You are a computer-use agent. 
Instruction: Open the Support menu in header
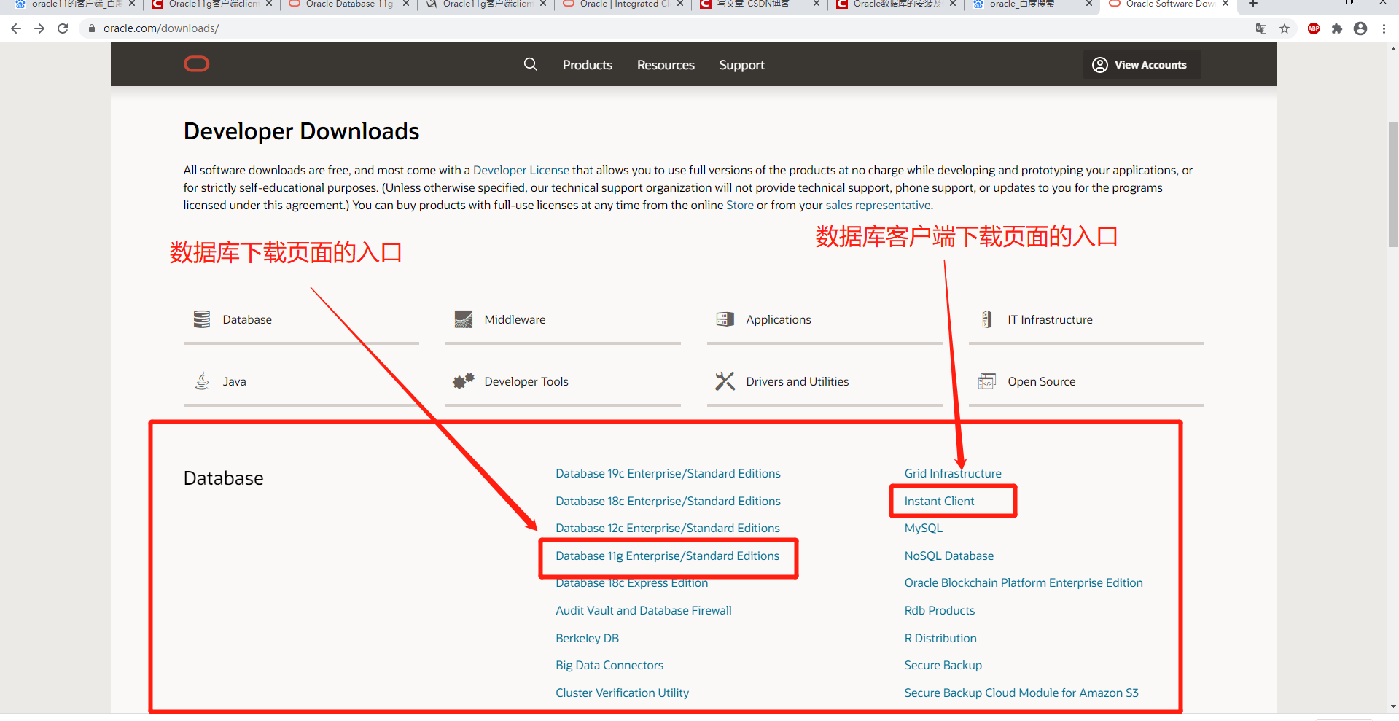click(741, 65)
